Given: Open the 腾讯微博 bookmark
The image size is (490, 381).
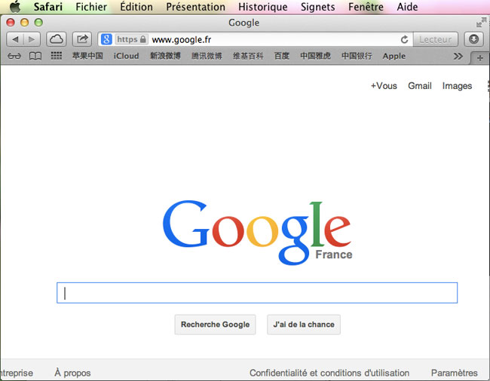Looking at the screenshot, I should [207, 56].
